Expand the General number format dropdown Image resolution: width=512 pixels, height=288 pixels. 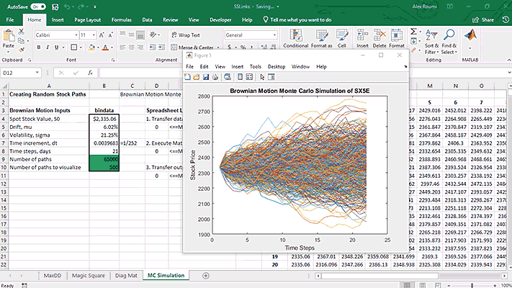276,35
